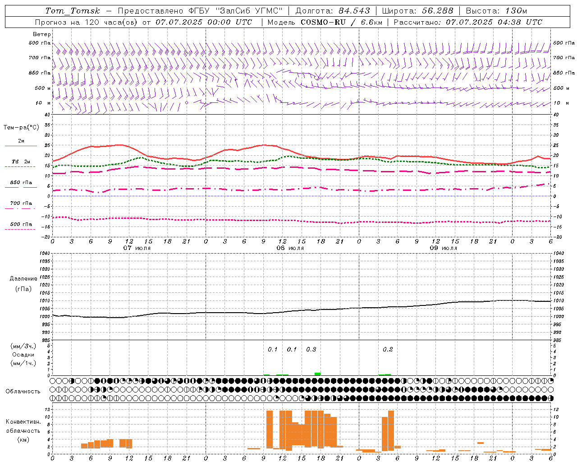Select the elevation text Высота: 130м
The image size is (577, 462).
(x=496, y=11)
